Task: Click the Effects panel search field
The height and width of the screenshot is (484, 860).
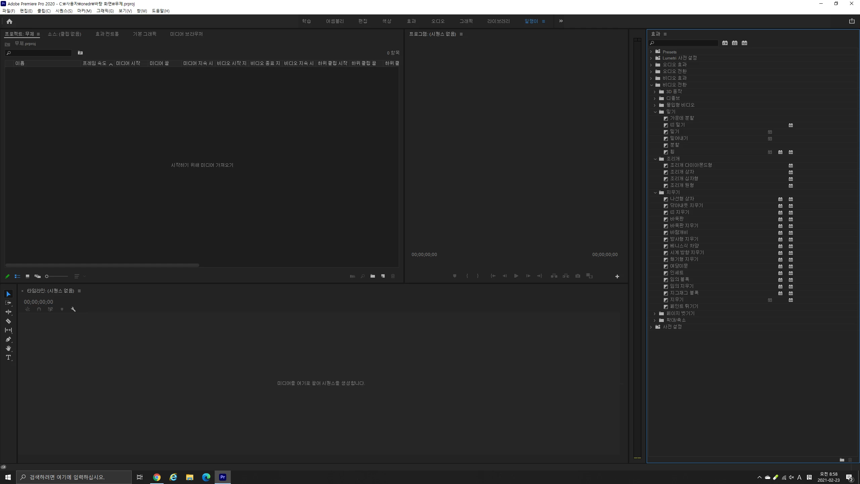Action: pos(685,43)
